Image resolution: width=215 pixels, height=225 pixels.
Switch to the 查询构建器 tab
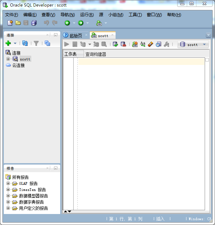(x=96, y=54)
